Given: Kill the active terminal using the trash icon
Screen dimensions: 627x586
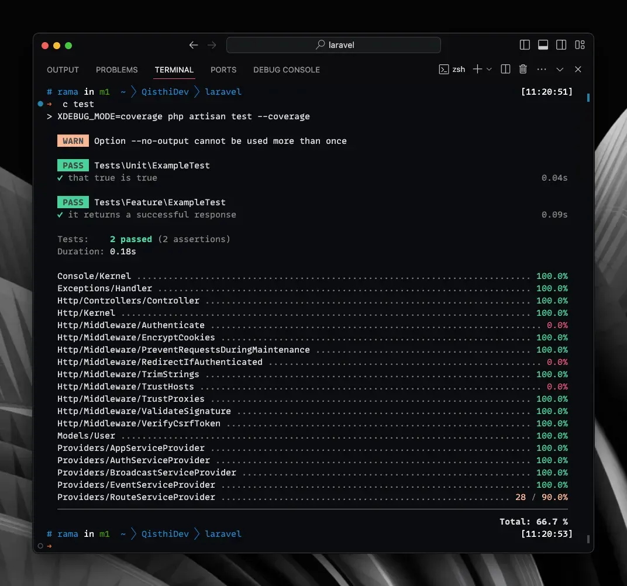Looking at the screenshot, I should (x=523, y=69).
